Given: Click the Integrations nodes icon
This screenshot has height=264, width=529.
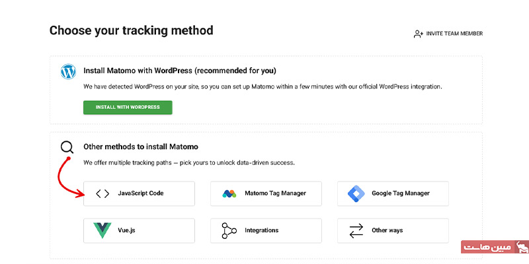Looking at the screenshot, I should tap(229, 230).
